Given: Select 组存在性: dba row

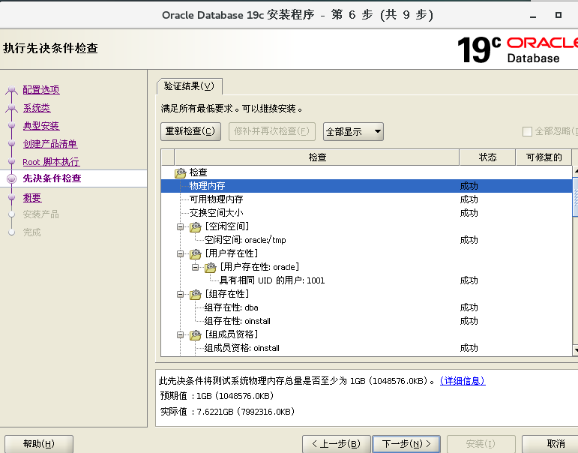Looking at the screenshot, I should tap(367, 307).
